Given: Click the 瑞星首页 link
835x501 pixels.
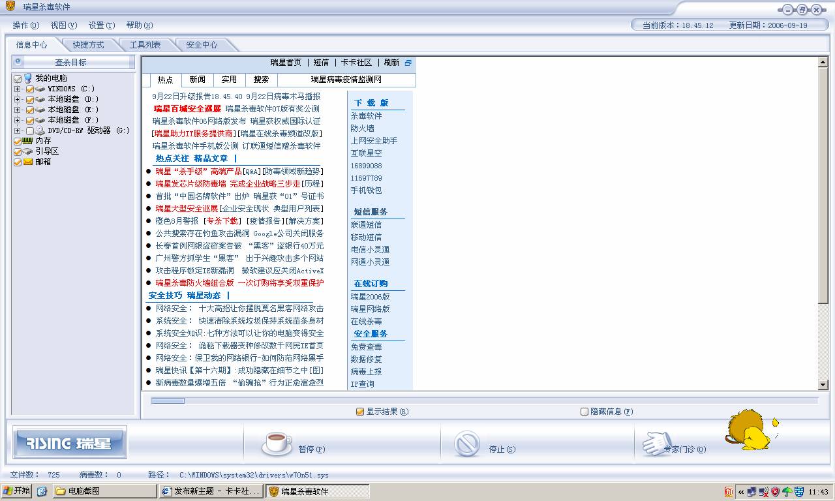Looking at the screenshot, I should pyautogui.click(x=286, y=63).
